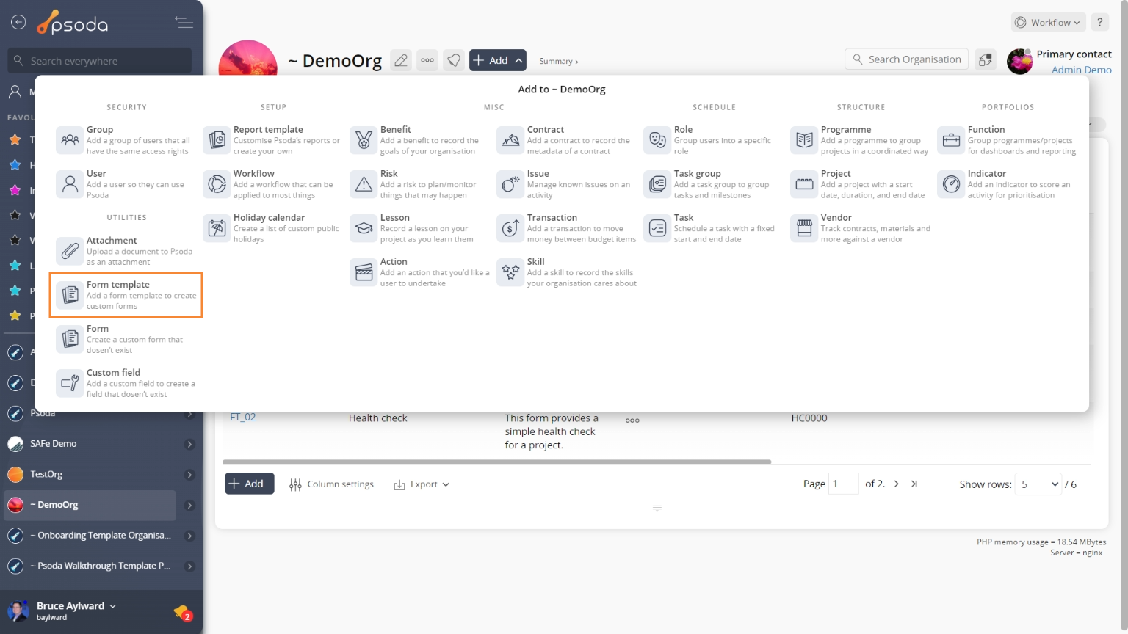Open the Export dropdown
This screenshot has height=634, width=1128.
click(x=422, y=484)
